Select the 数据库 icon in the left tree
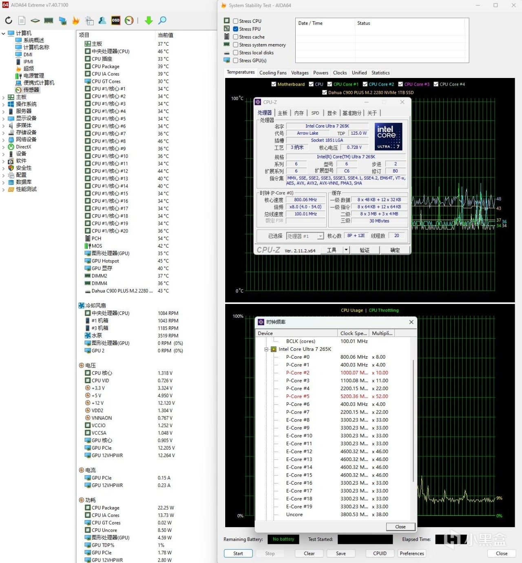Viewport: 522px width, 563px height. pos(11,182)
